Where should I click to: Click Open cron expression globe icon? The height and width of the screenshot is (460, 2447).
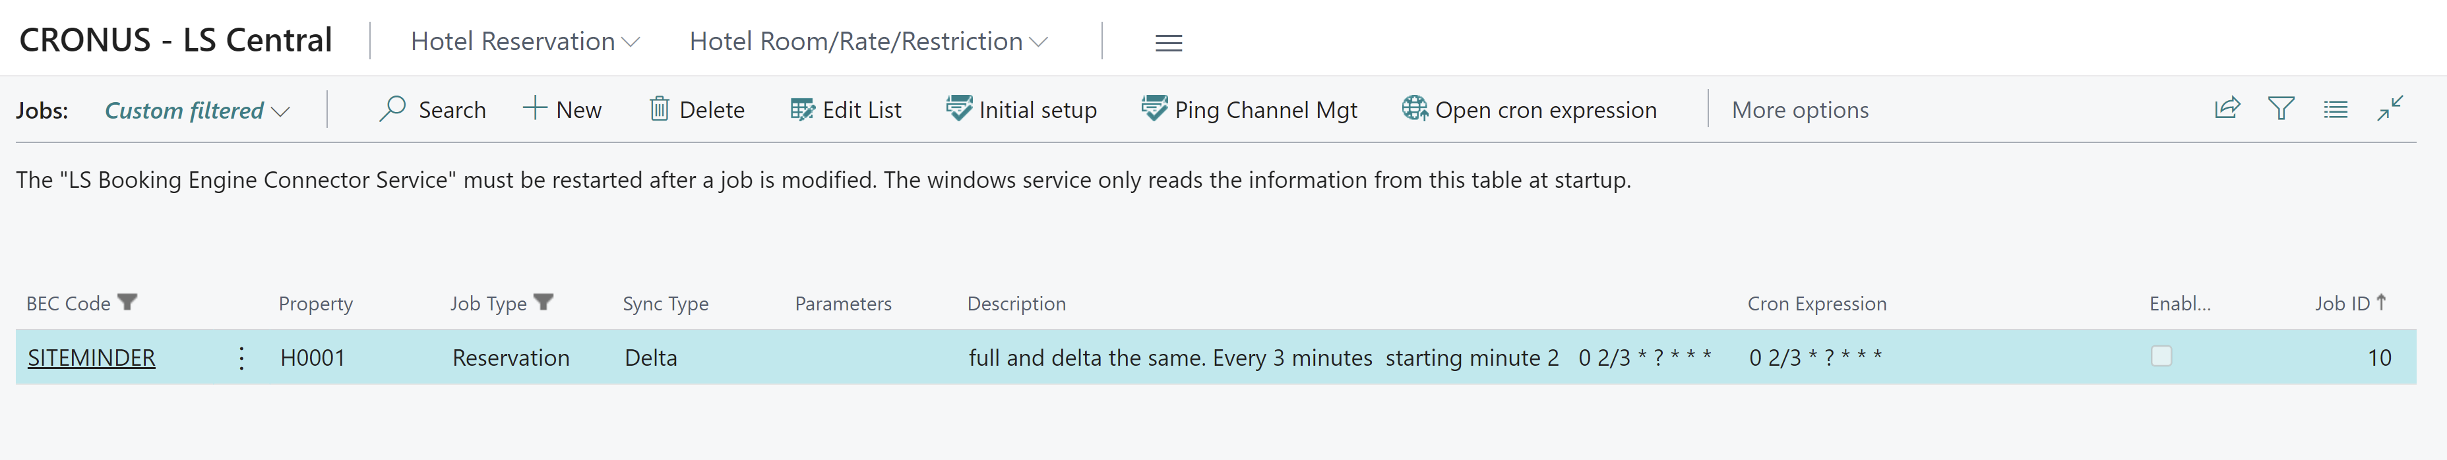pos(1414,109)
